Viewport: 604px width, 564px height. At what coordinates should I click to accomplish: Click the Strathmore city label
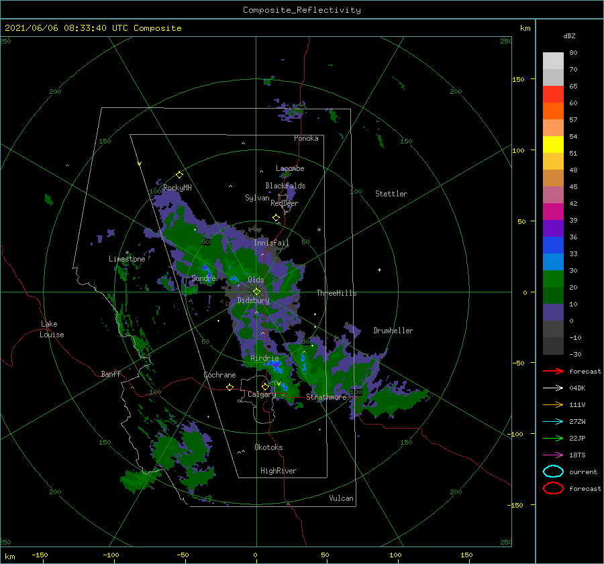[x=327, y=397]
